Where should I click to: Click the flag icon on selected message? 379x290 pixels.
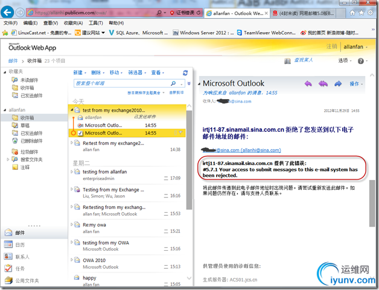(180, 133)
